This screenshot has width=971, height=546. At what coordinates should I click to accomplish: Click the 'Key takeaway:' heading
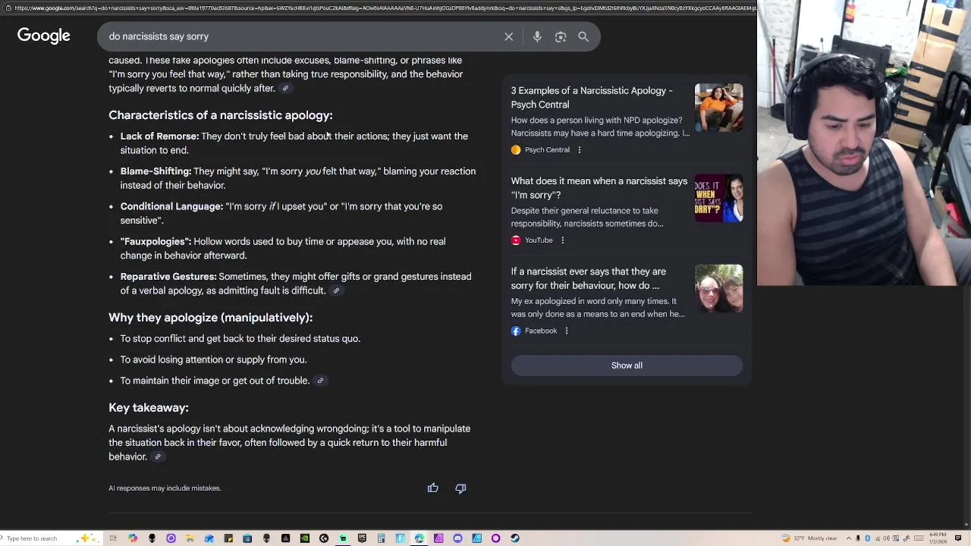pos(149,408)
